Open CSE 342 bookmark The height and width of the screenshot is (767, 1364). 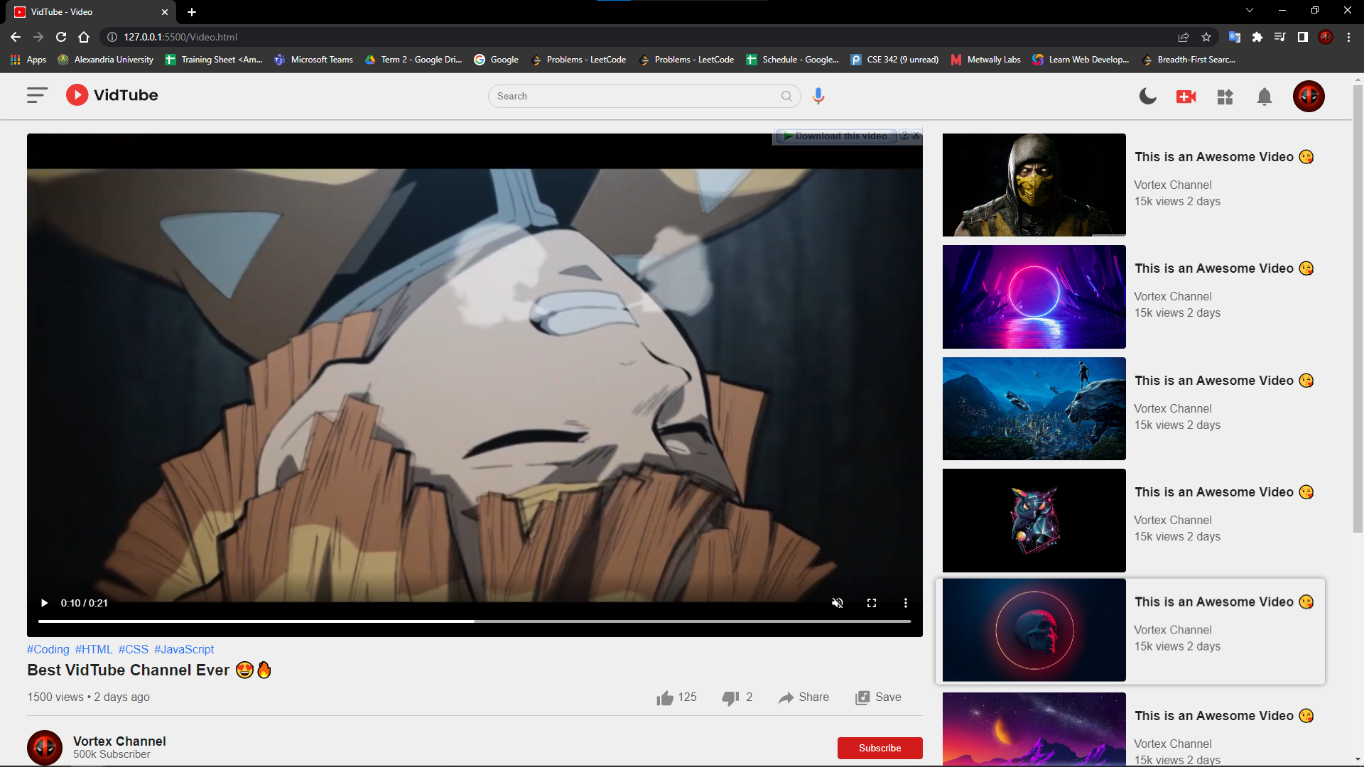tap(894, 60)
